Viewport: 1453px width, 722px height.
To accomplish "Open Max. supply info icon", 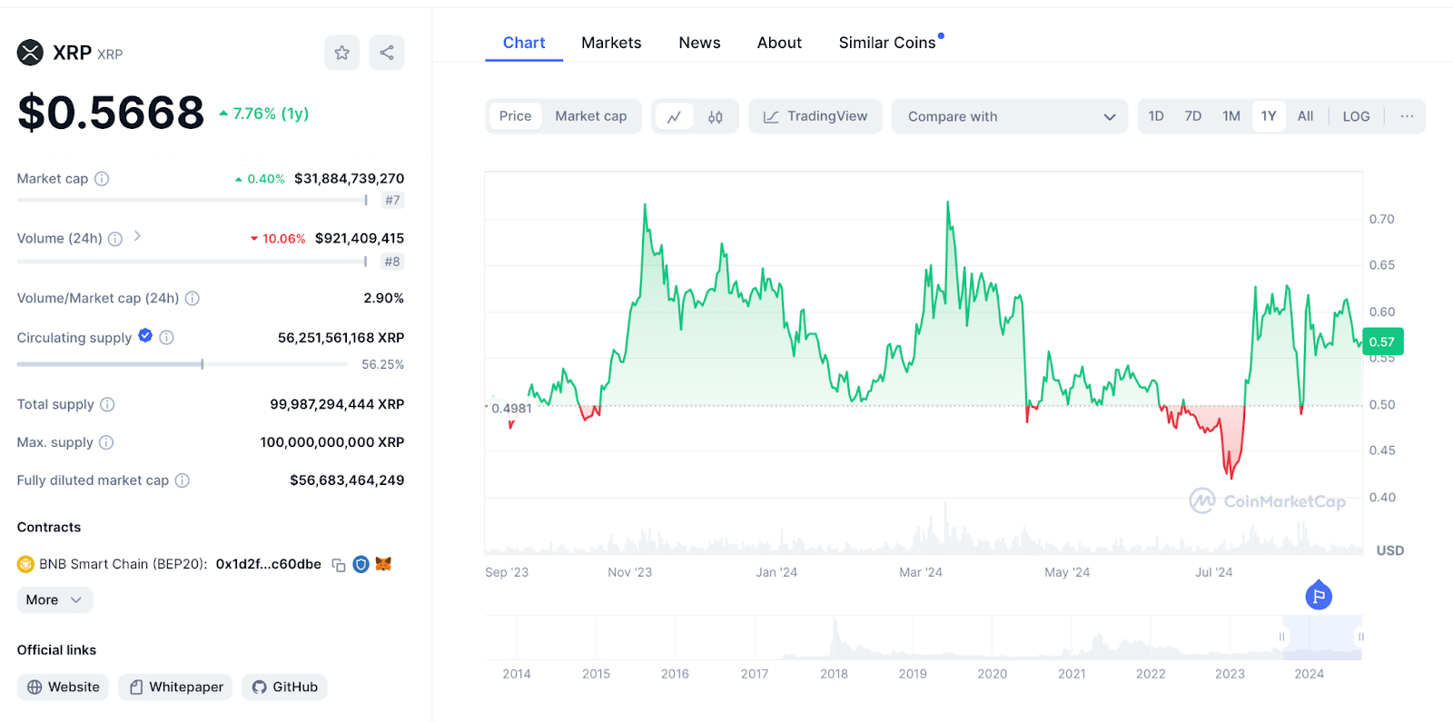I will point(106,442).
